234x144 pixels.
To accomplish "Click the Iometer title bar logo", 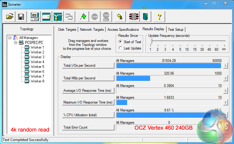I will (x=5, y=5).
